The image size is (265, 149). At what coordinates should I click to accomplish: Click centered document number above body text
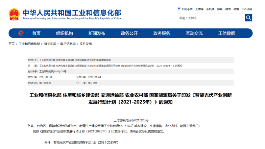pos(131,120)
